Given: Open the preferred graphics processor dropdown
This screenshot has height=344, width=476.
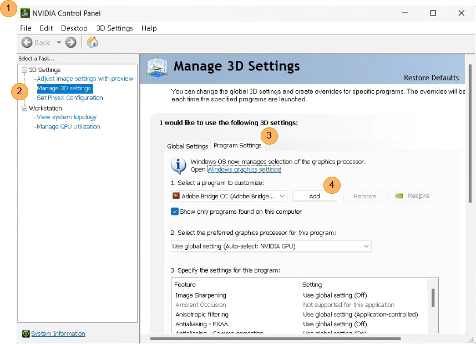Looking at the screenshot, I should (x=271, y=246).
